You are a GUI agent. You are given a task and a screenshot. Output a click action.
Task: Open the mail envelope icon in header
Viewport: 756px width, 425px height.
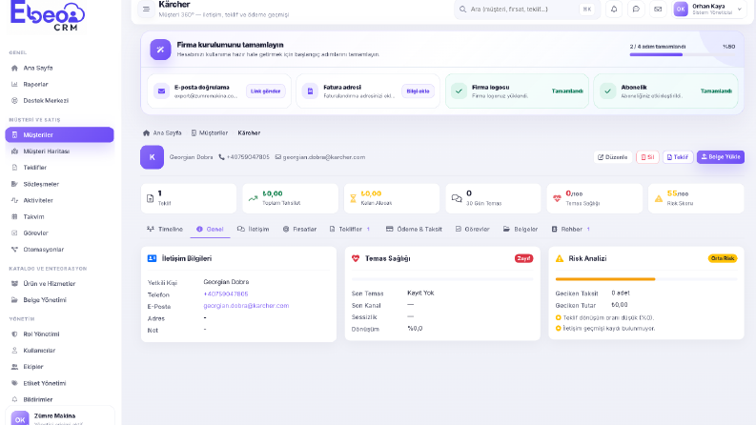pyautogui.click(x=658, y=10)
